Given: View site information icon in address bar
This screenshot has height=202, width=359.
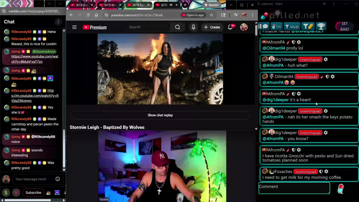Looking at the screenshot, I should click(x=106, y=15).
